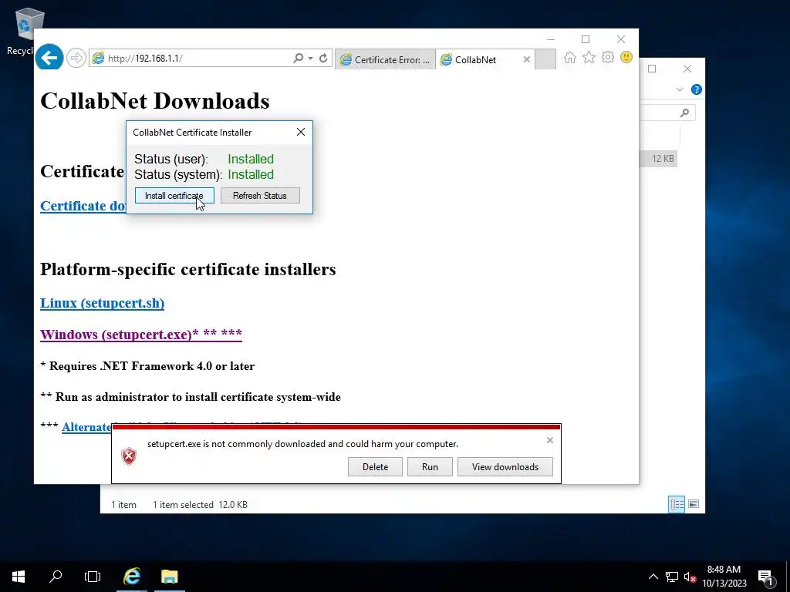The height and width of the screenshot is (592, 790).
Task: Click the search magnifier in address bar
Action: tap(299, 58)
